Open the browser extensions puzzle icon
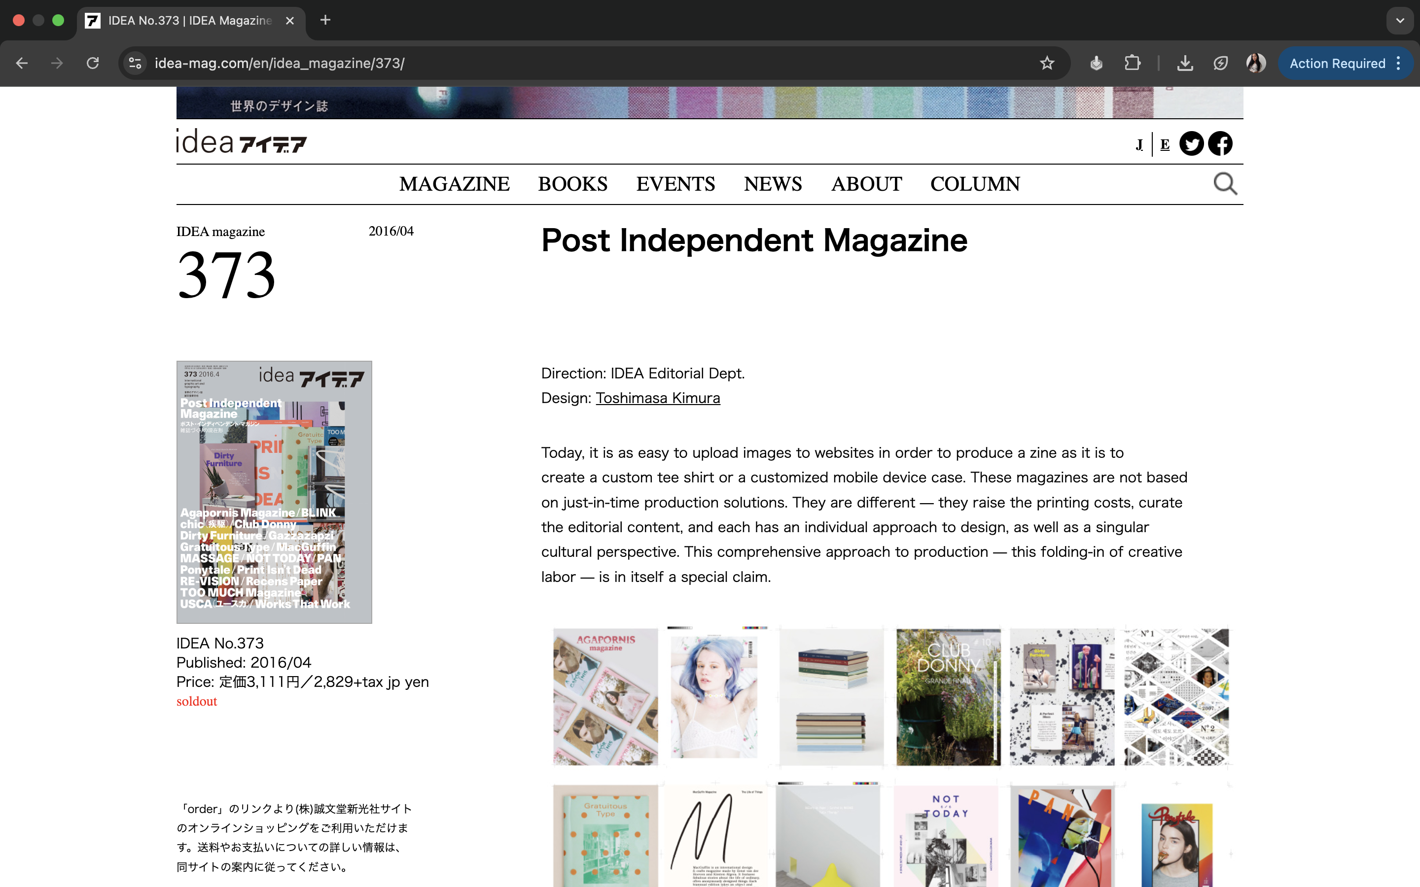1420x887 pixels. 1133,64
